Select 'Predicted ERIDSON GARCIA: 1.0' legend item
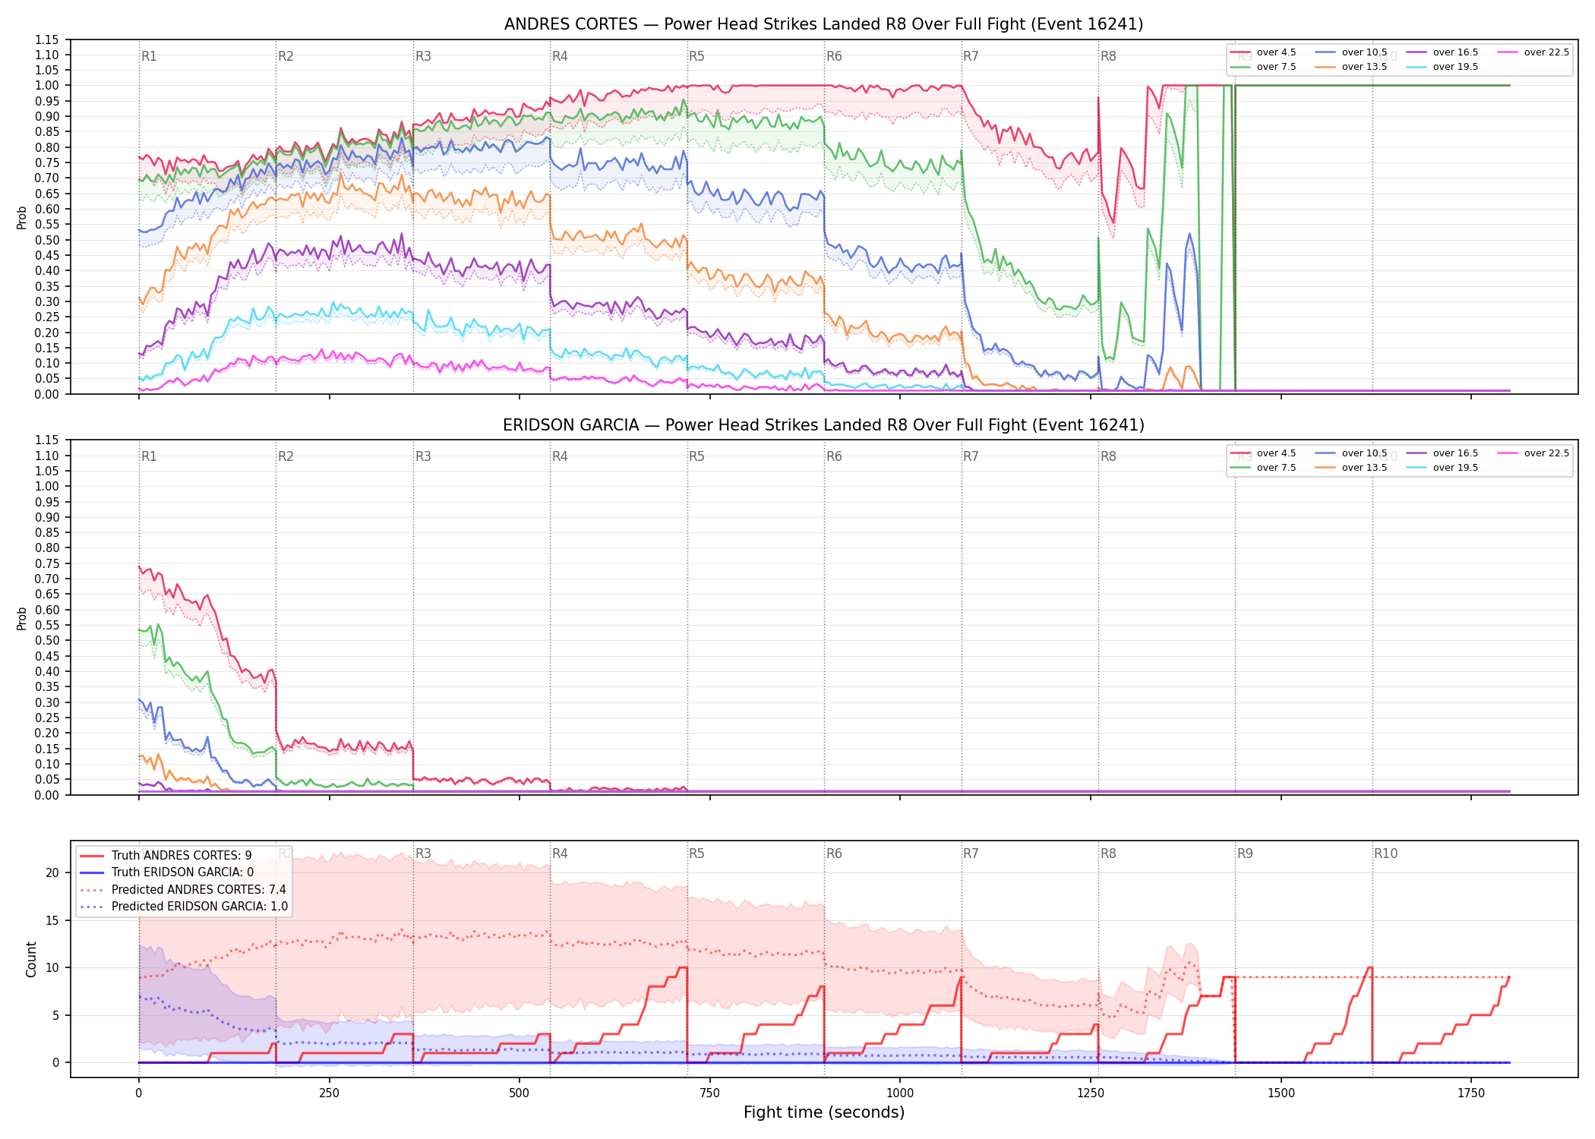1595x1139 pixels. point(184,907)
